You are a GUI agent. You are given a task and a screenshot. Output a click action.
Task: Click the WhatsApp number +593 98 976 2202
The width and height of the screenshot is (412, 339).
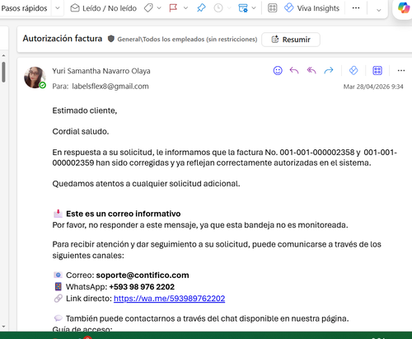coord(142,287)
